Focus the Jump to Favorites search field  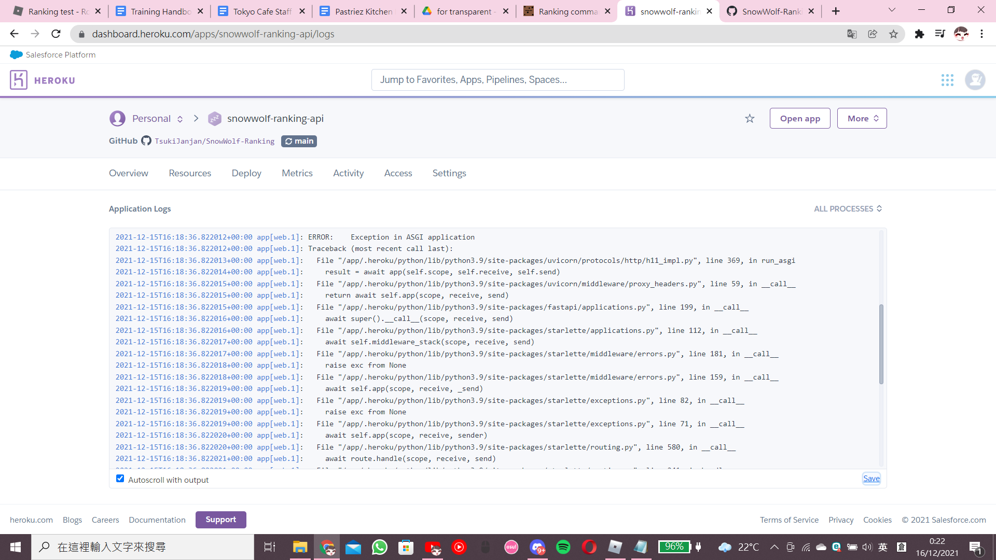pyautogui.click(x=497, y=80)
